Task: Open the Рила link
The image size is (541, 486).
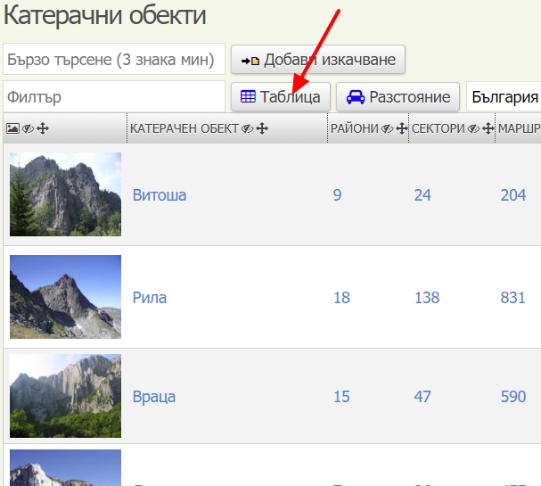Action: [x=150, y=298]
